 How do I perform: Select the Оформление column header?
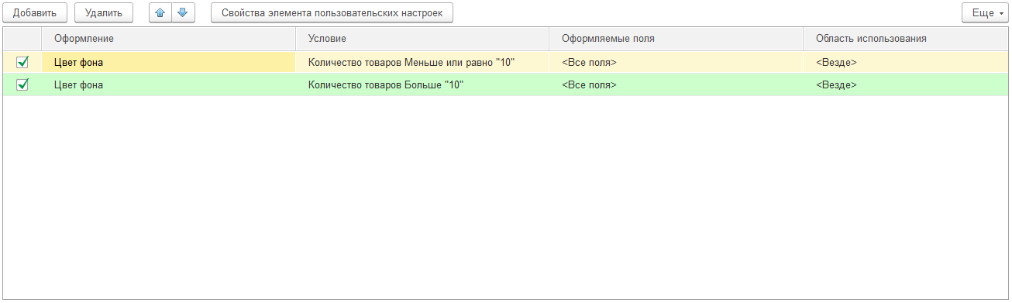coord(169,39)
